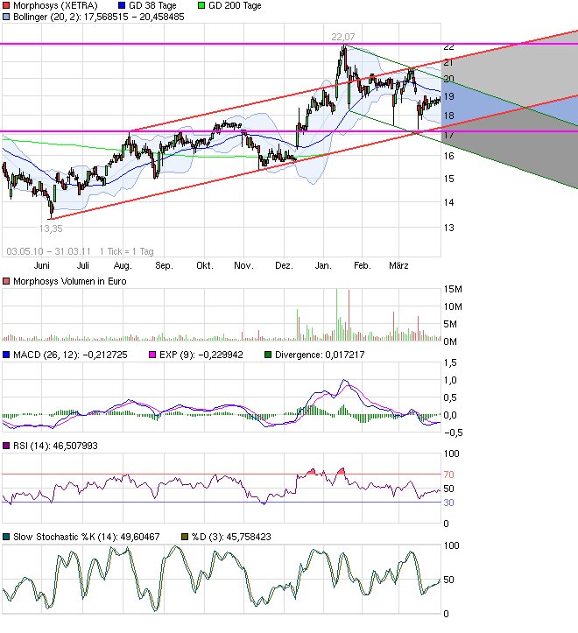Viewport: 578px width, 633px height.
Task: Click the Morphosys Volumen in Euro legend swatch
Action: coord(6,281)
